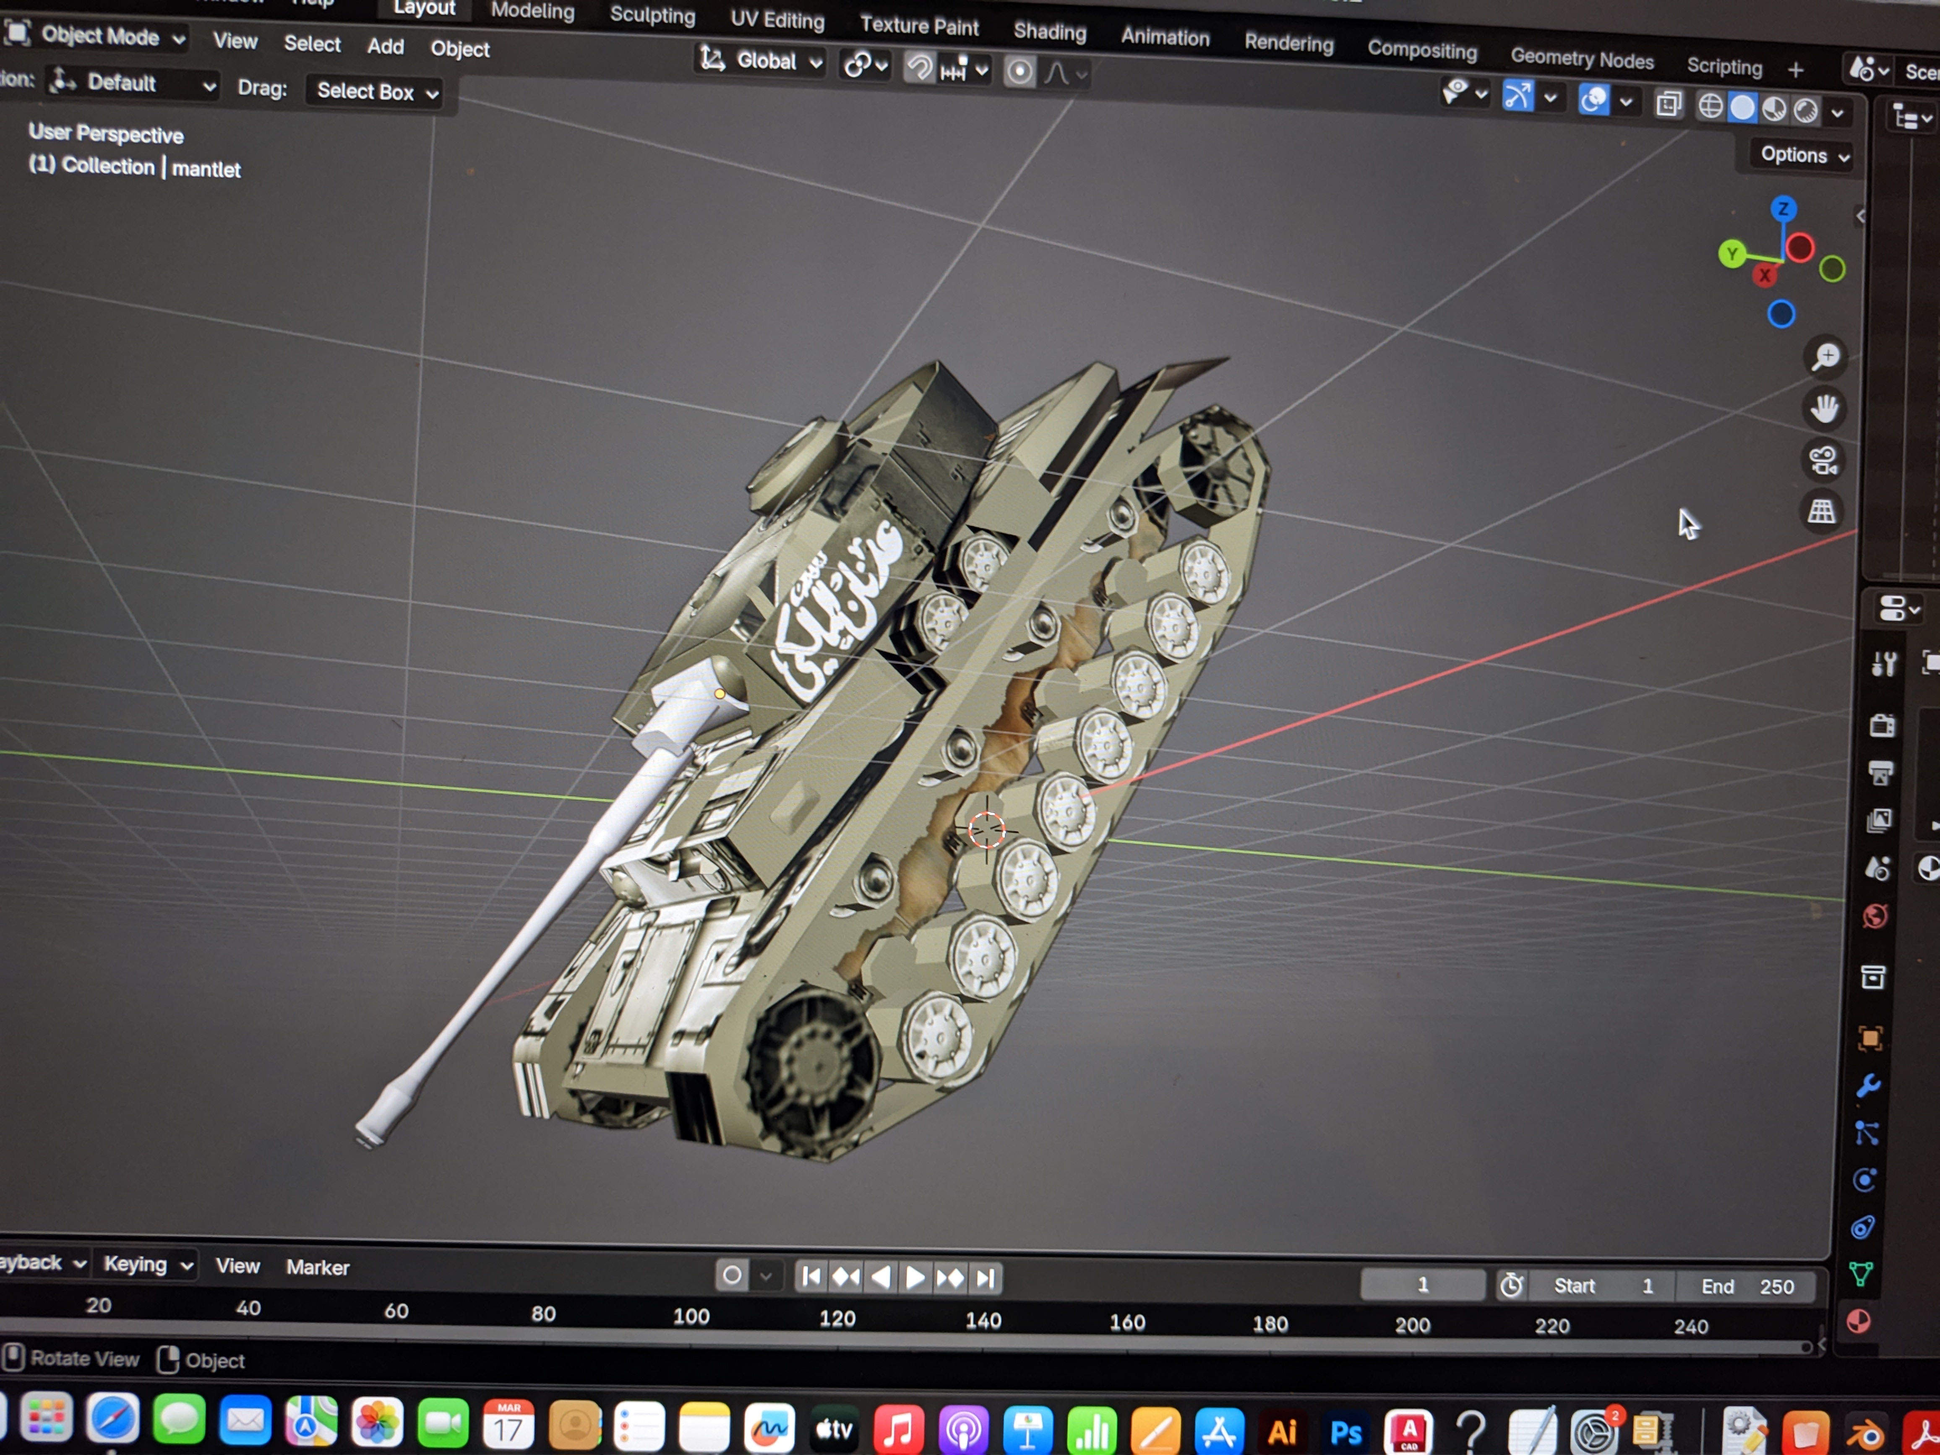Open the Object Constraints properties tab
The image size is (1940, 1455).
1864,1227
